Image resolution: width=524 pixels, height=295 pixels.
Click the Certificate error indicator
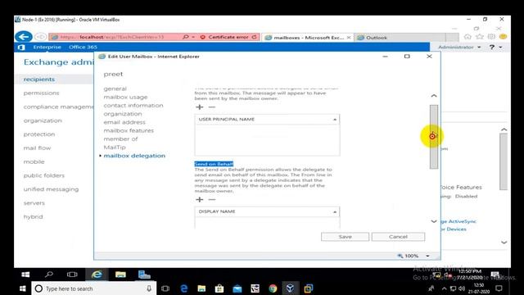tap(225, 37)
